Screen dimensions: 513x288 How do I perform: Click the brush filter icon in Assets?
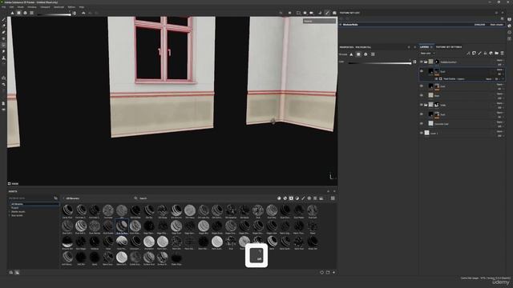point(303,198)
